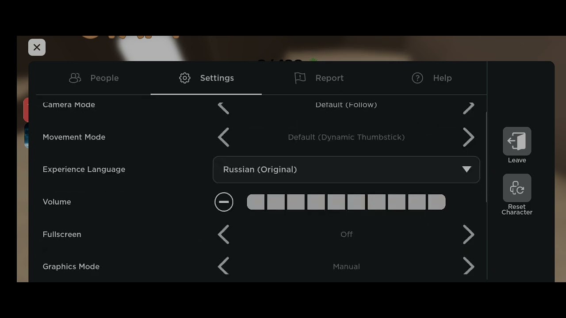Click the Reset Character icon

point(517,188)
